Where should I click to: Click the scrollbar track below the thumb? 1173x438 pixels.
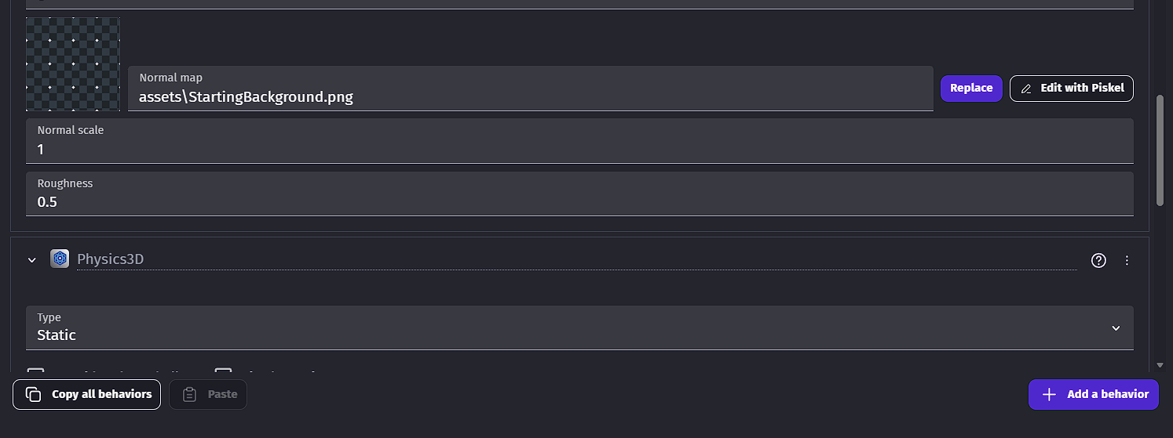(1160, 282)
